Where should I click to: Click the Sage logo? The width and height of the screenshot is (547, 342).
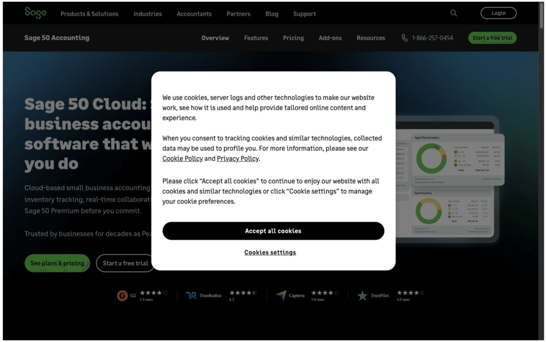click(35, 13)
